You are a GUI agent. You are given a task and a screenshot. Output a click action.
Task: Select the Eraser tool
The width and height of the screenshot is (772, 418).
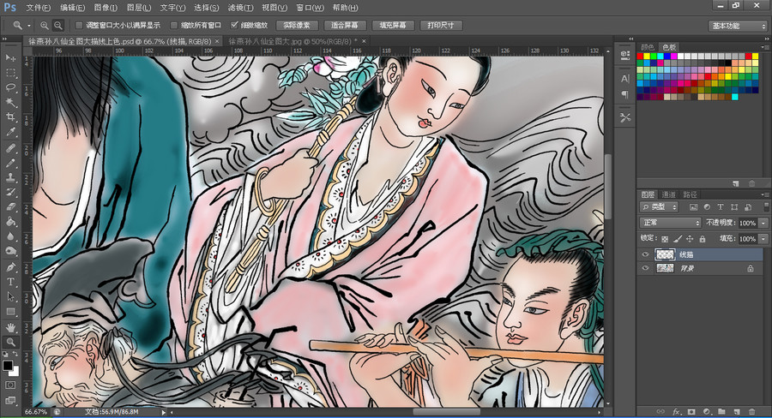(10, 207)
